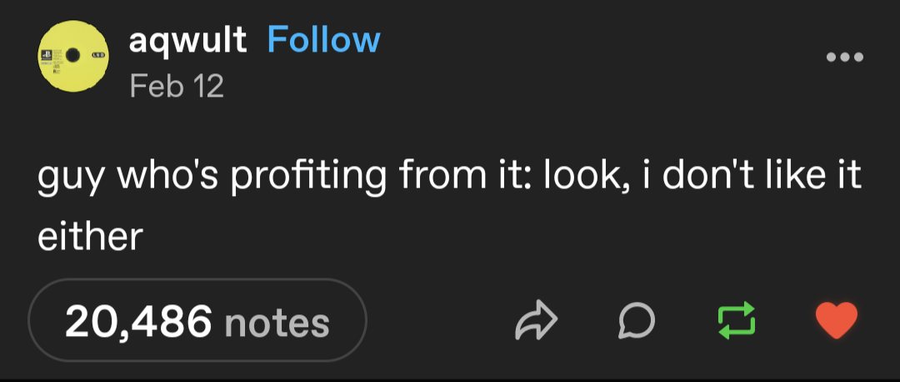Unlike the post via the heart
The image size is (900, 382).
click(x=835, y=321)
